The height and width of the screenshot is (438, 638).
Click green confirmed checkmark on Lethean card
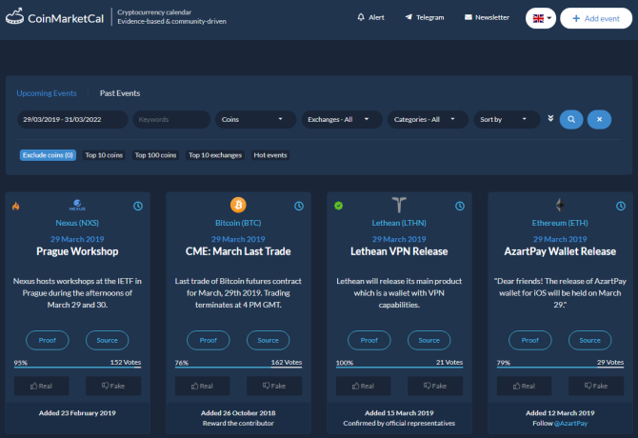pyautogui.click(x=339, y=206)
